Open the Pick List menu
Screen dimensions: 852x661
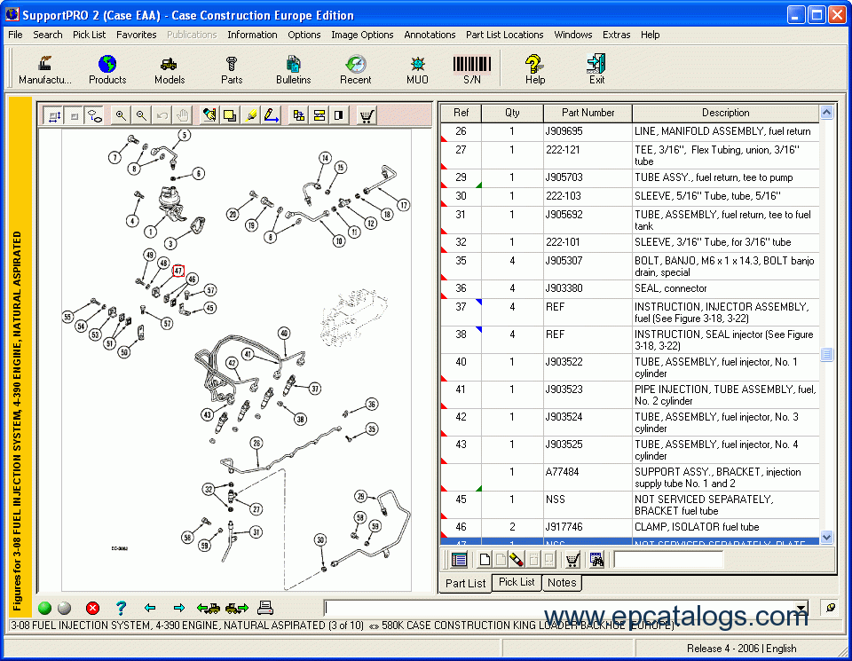click(x=89, y=35)
